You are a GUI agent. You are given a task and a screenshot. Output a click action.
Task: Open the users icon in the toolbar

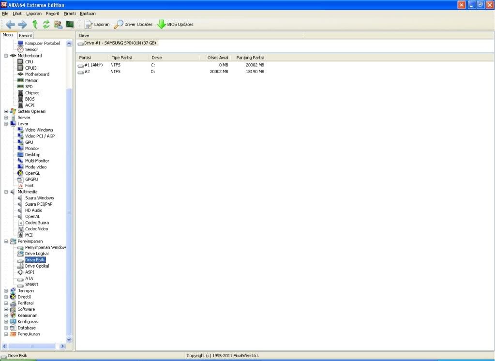pos(58,24)
